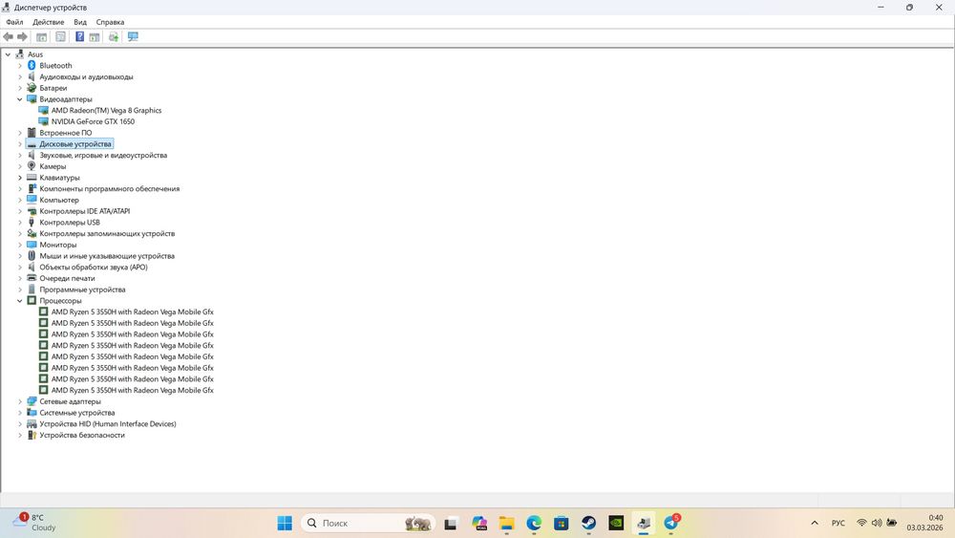Open File Explorer from the taskbar
Screen dimensions: 955x538
click(506, 523)
